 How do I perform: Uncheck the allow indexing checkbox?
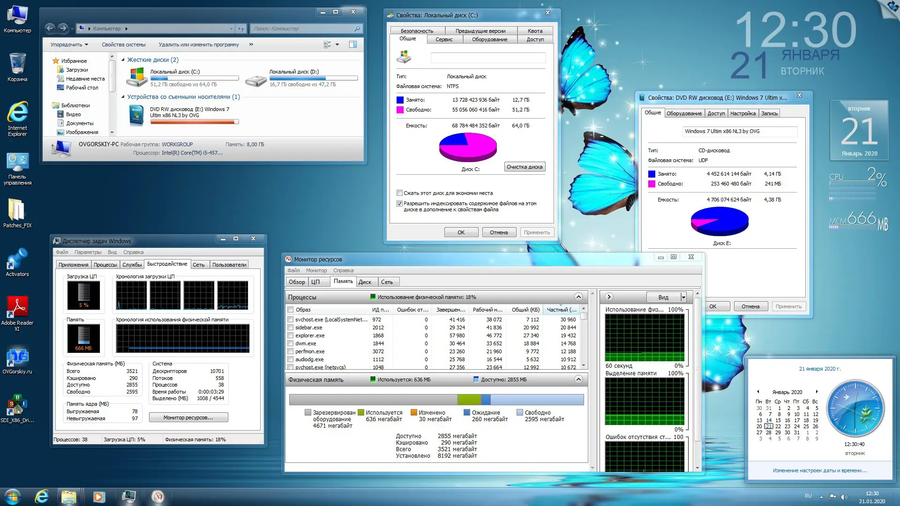tap(399, 204)
